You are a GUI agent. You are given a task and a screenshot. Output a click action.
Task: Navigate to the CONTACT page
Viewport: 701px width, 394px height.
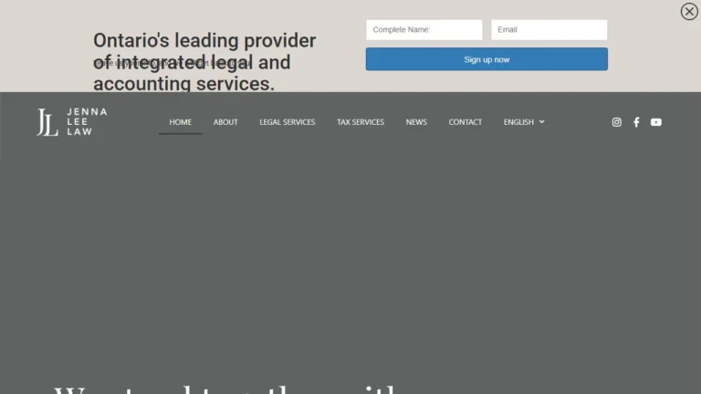coord(465,122)
